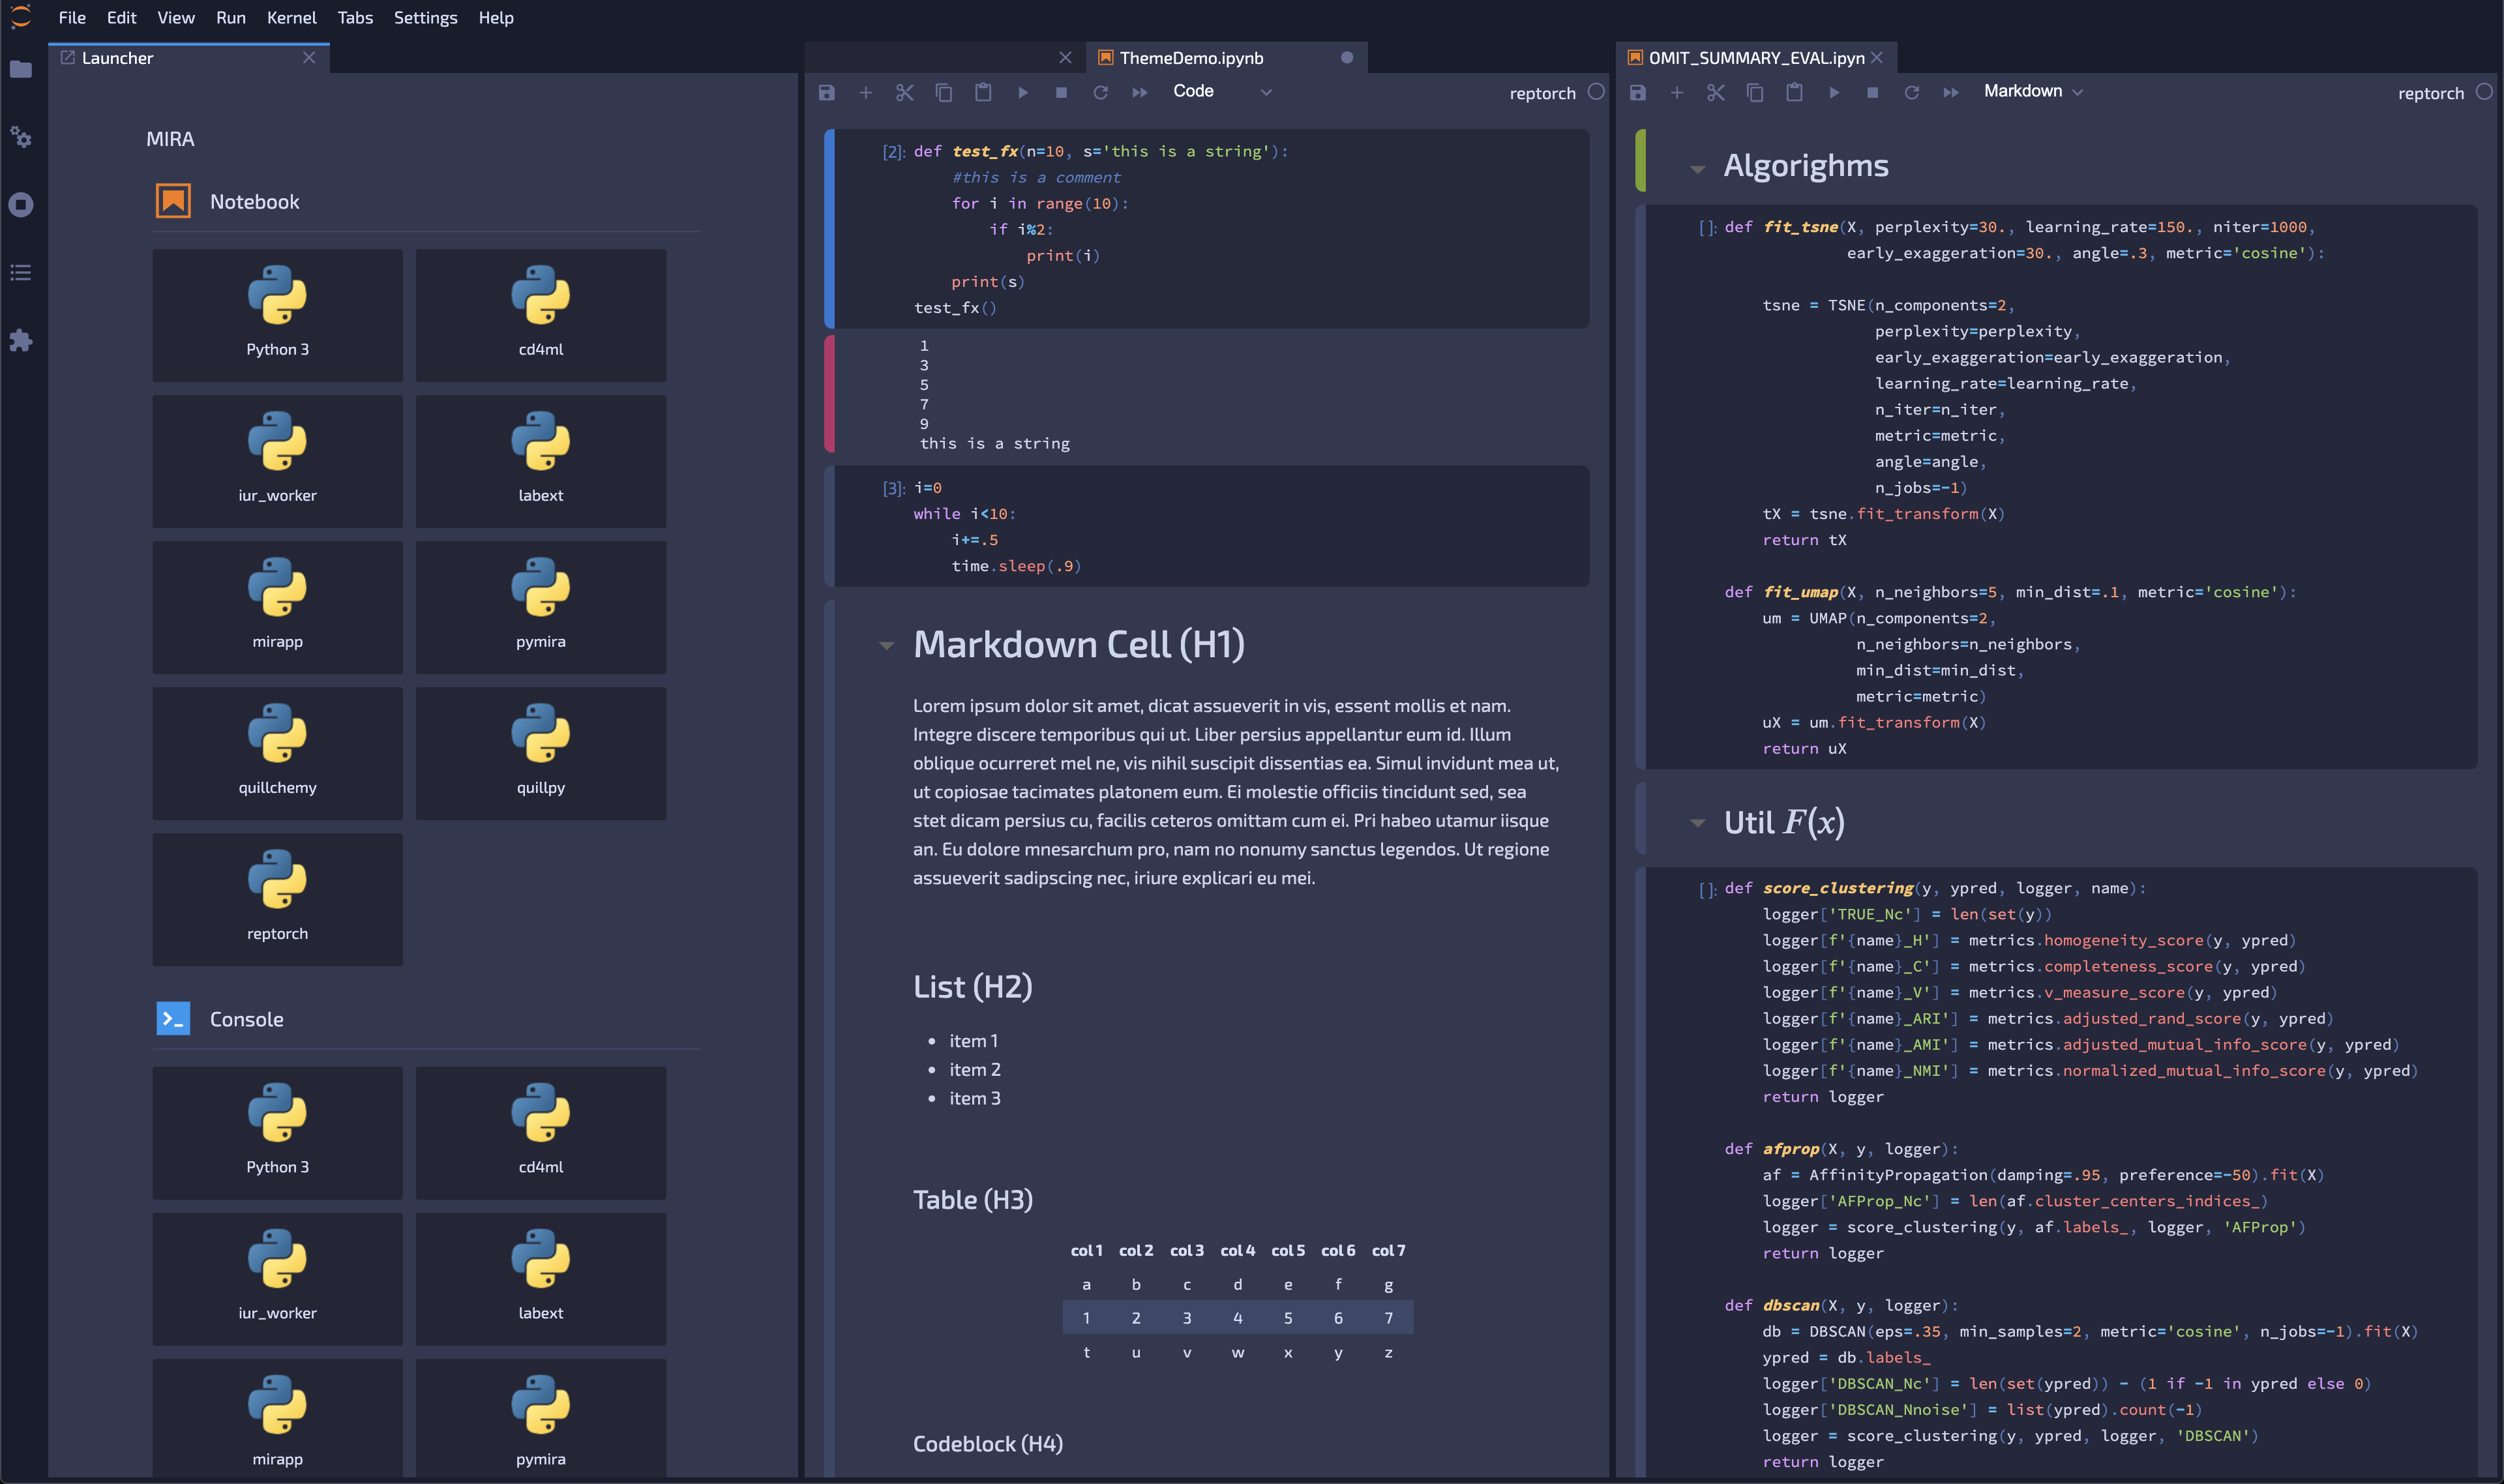Open the table of contents sidebar icon
2504x1484 pixels.
pyautogui.click(x=21, y=273)
